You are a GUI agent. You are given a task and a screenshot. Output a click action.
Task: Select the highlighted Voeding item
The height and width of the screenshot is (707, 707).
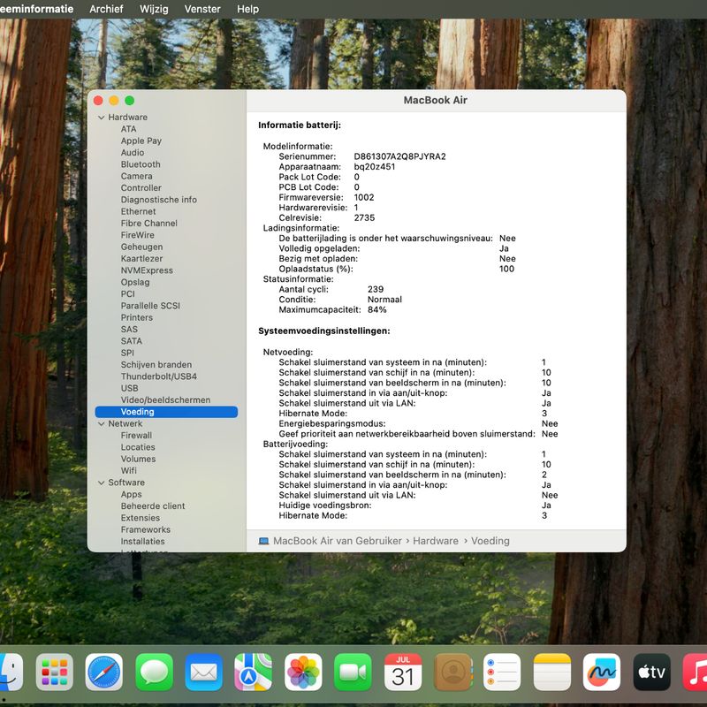[x=166, y=412]
